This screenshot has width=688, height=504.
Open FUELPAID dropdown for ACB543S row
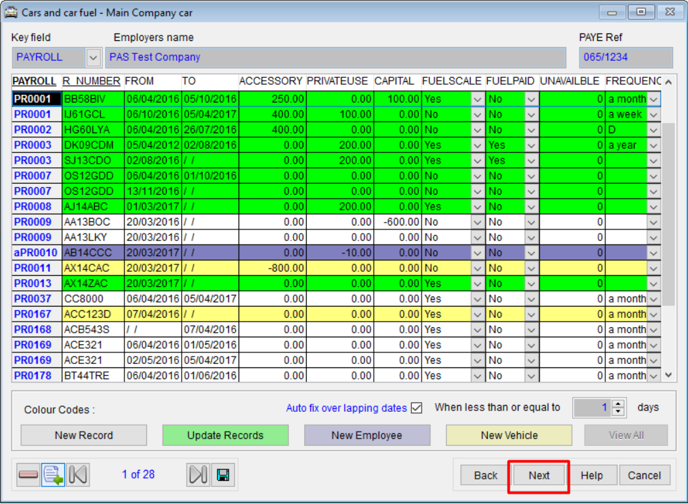531,329
